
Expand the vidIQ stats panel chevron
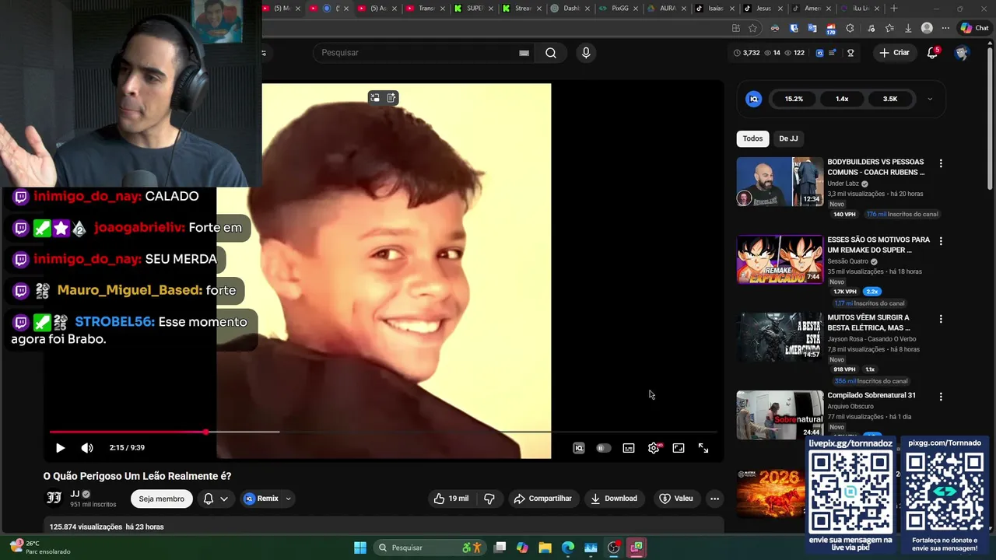(x=929, y=99)
